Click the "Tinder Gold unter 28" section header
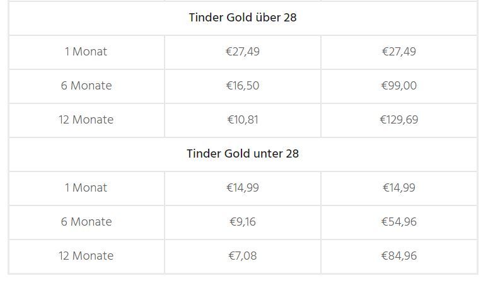 (243, 154)
